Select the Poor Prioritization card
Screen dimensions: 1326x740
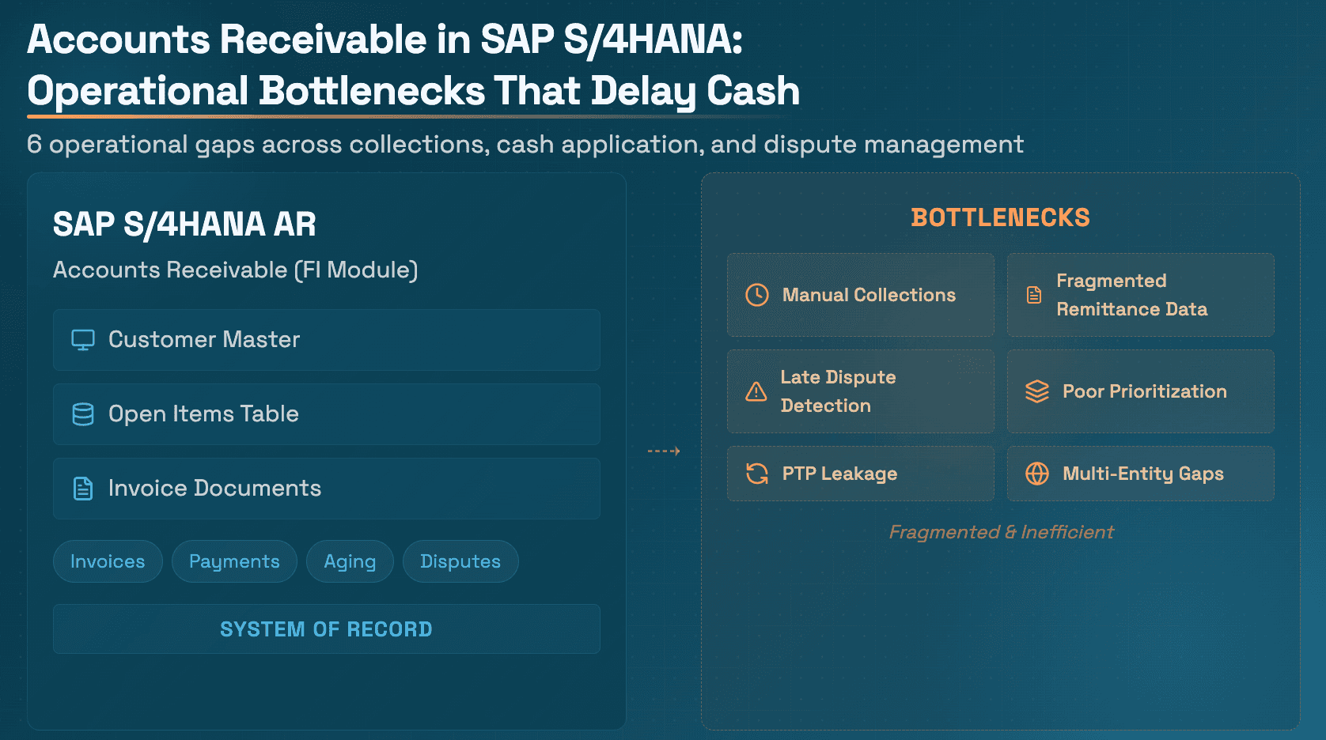click(x=1141, y=391)
